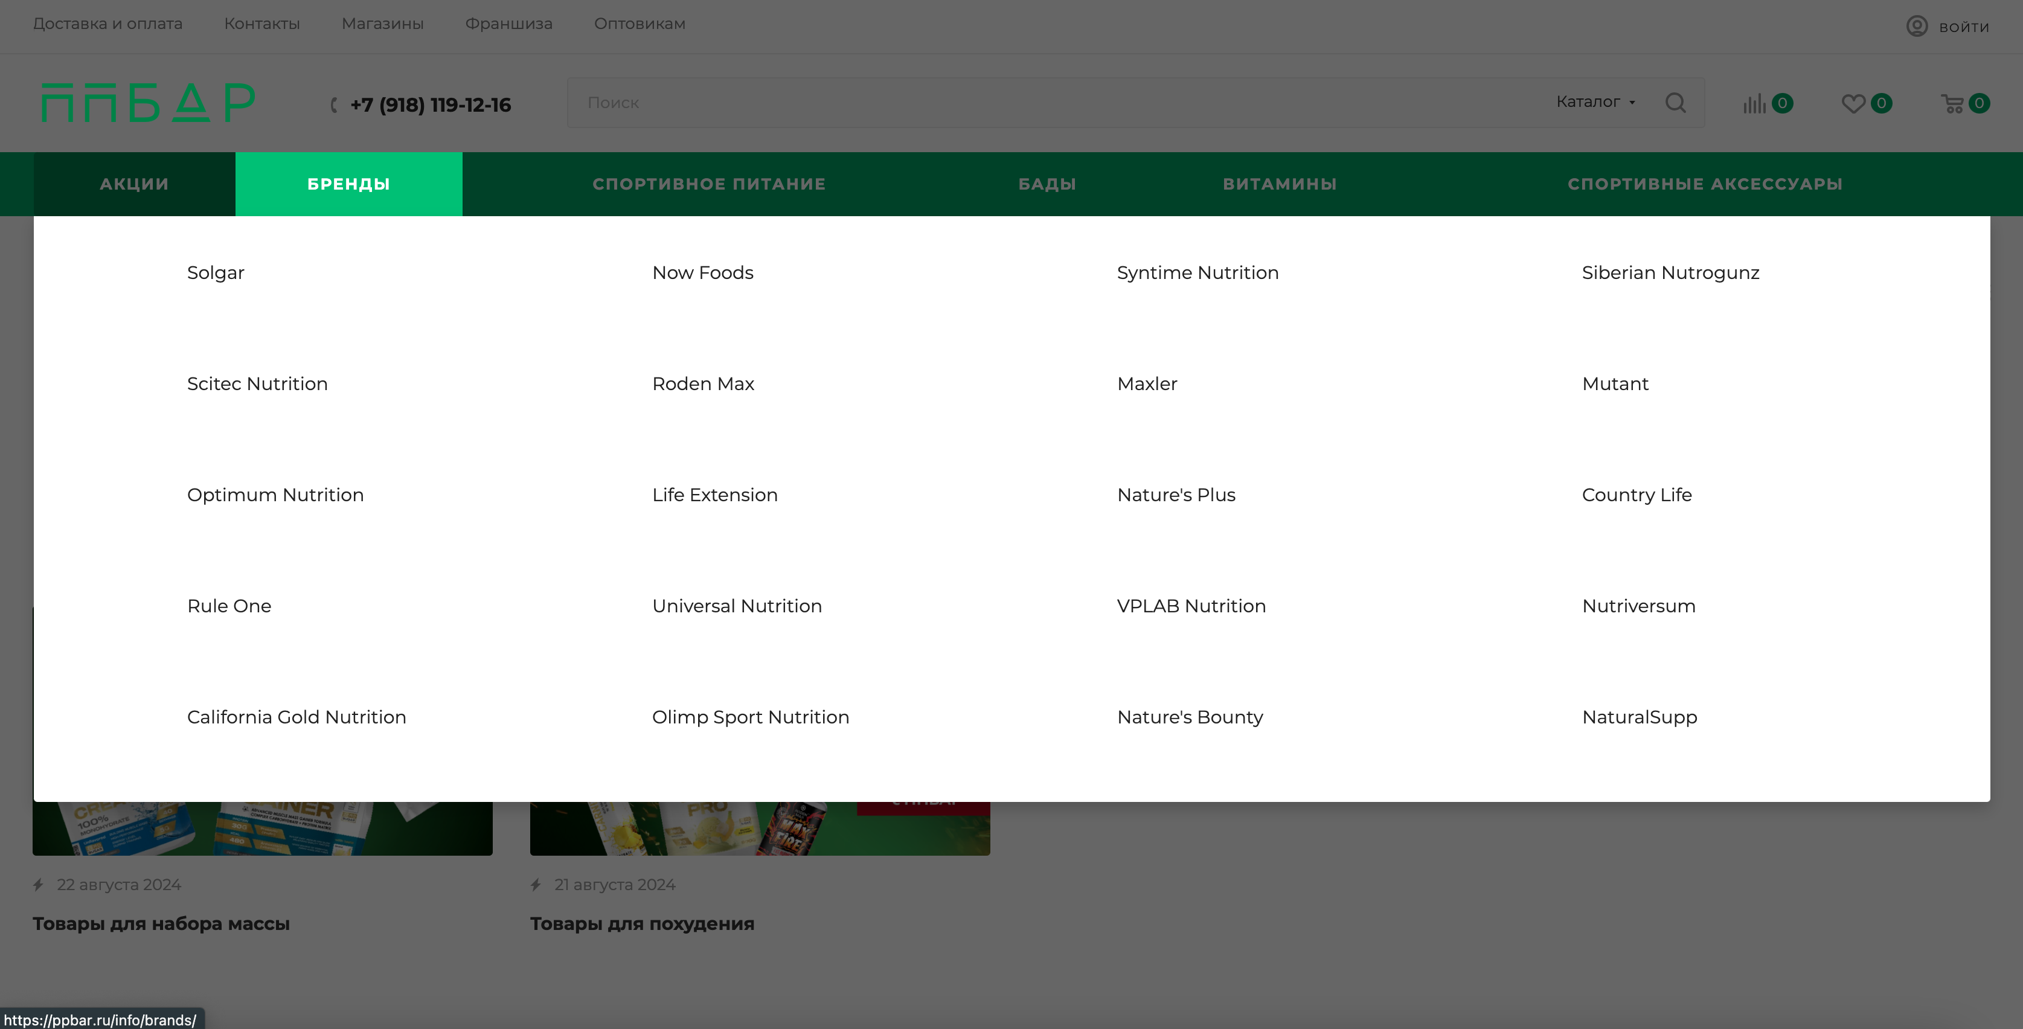Screen dimensions: 2023x1029
Task: Select Спортивное питание menu item
Action: coord(708,184)
